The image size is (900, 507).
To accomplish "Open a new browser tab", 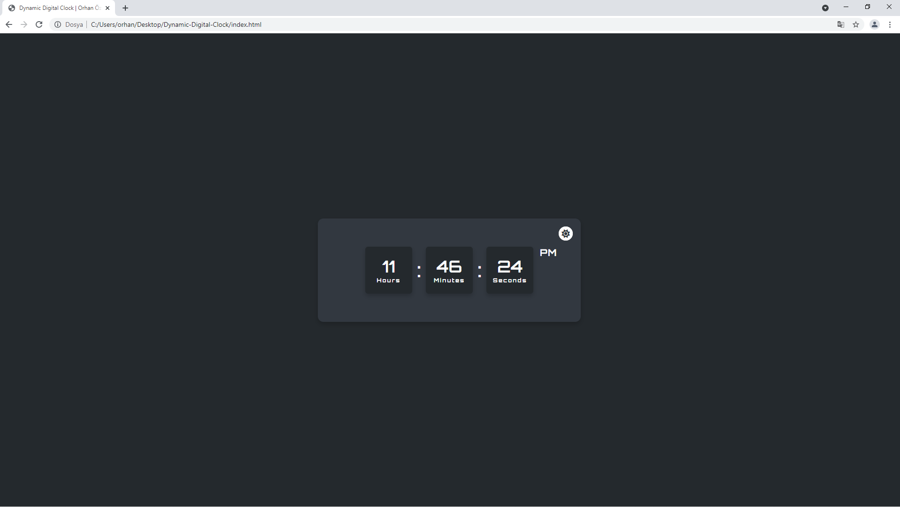I will [125, 8].
